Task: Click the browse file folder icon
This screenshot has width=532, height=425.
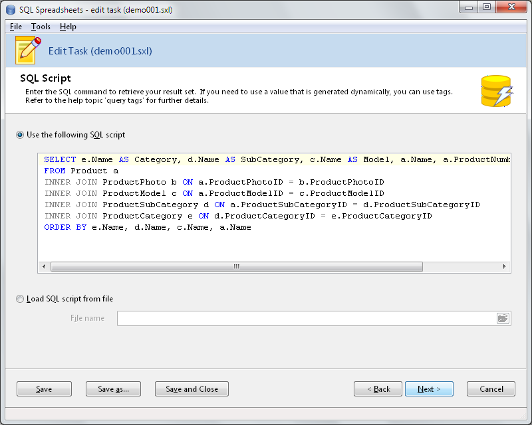Action: point(502,318)
